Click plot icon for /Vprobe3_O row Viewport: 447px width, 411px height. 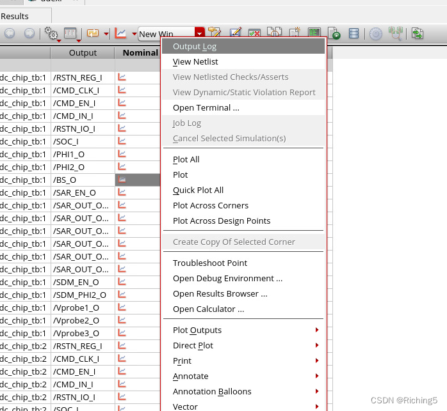[x=122, y=333]
